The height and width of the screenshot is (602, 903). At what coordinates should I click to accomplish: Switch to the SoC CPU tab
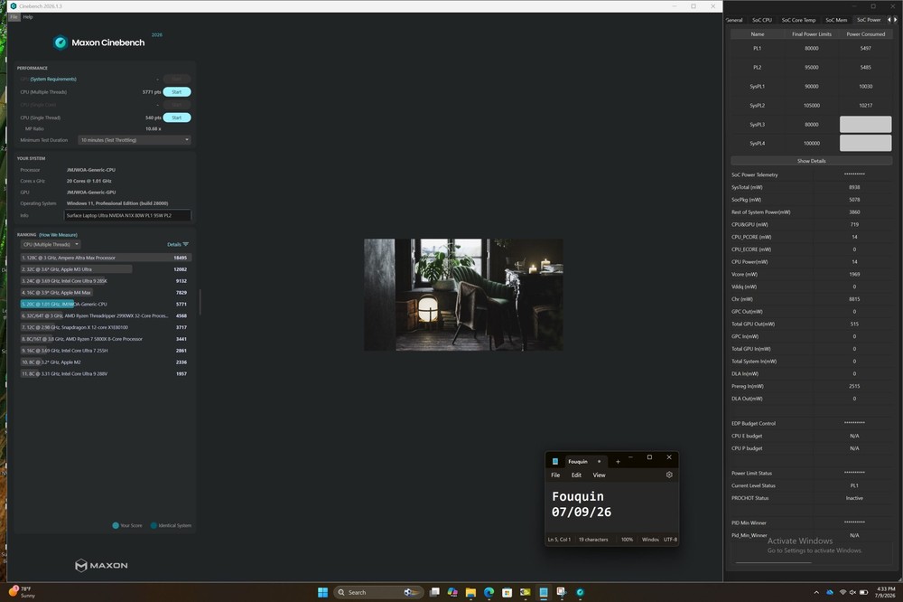(762, 20)
